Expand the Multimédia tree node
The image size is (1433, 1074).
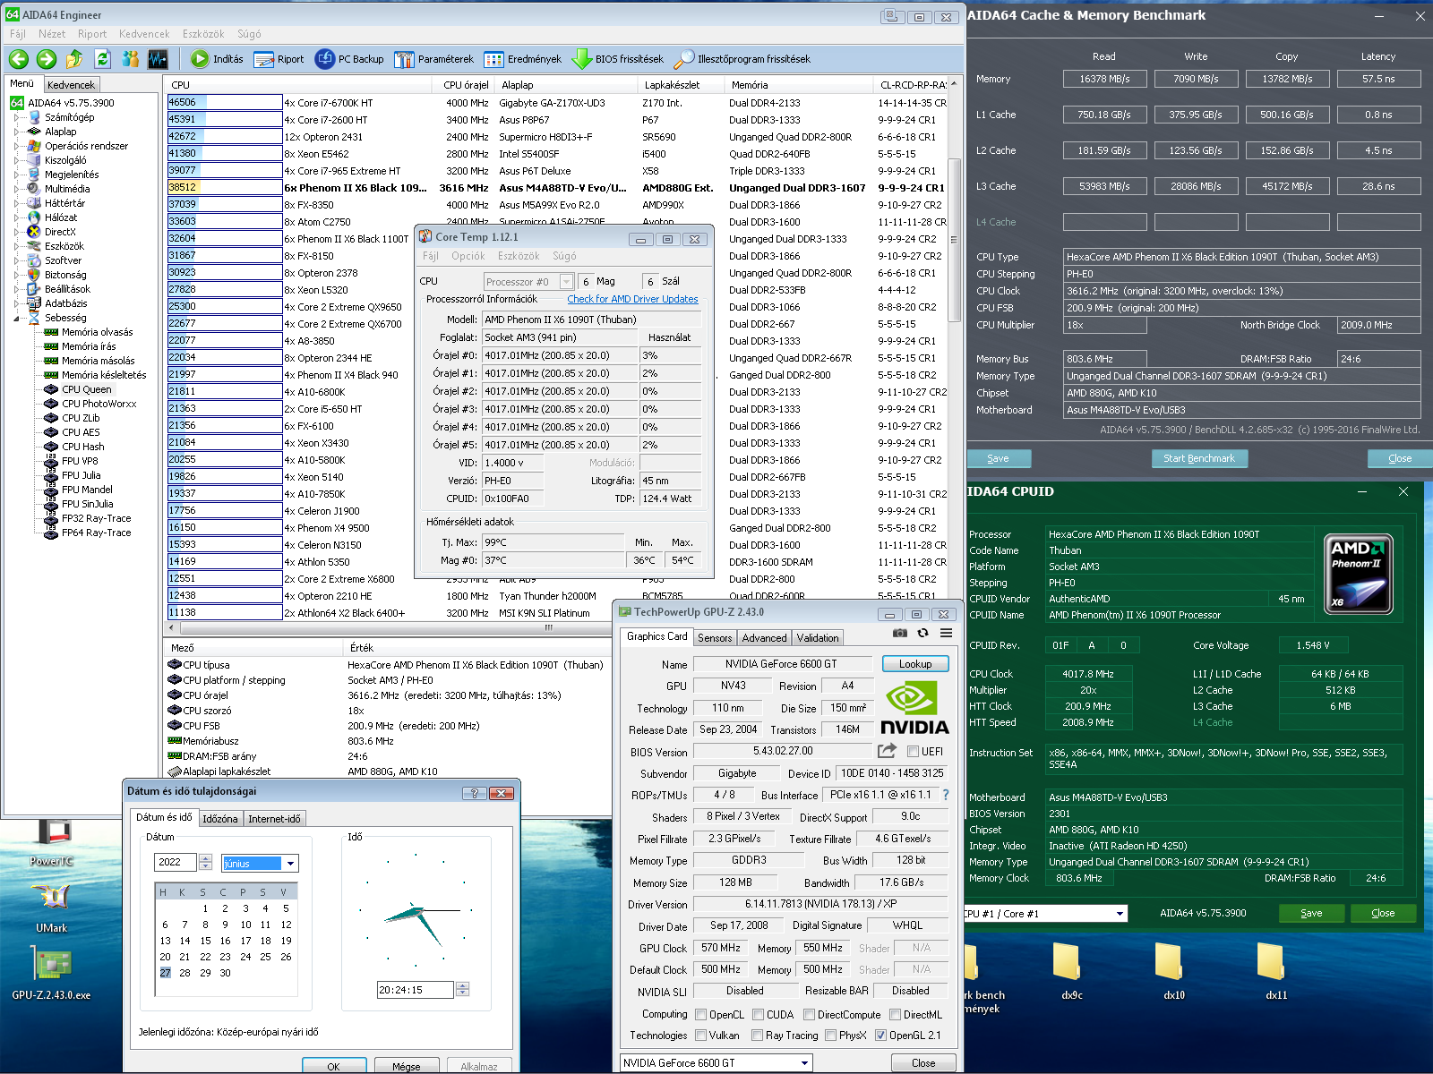pos(17,189)
